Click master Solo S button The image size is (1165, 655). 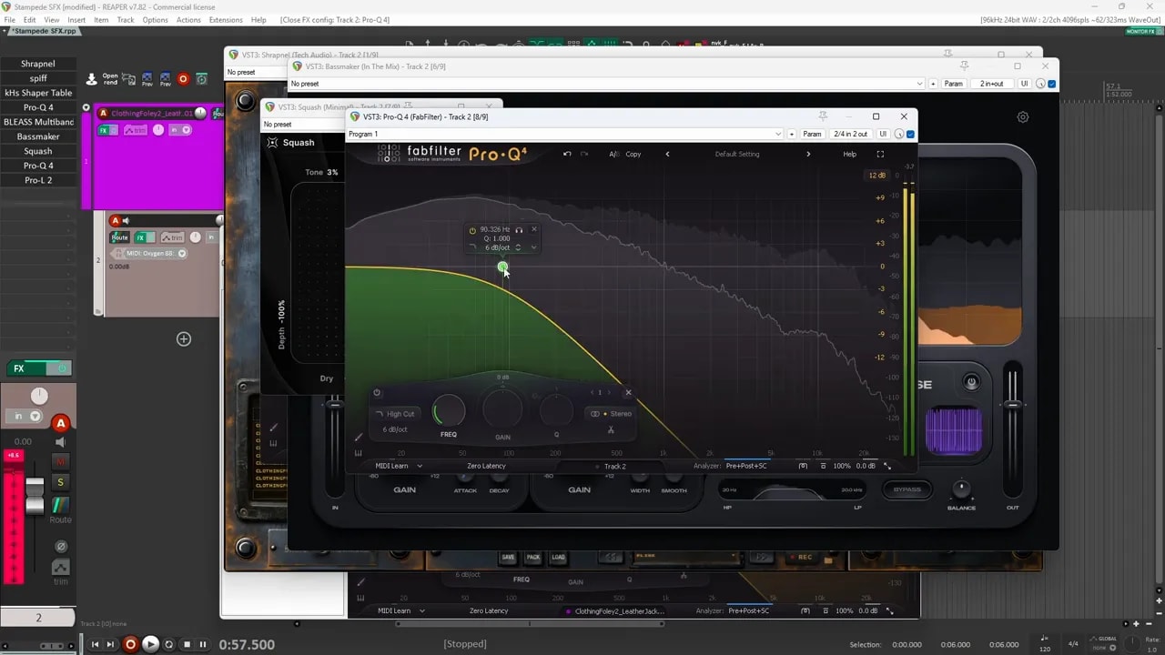tap(61, 482)
